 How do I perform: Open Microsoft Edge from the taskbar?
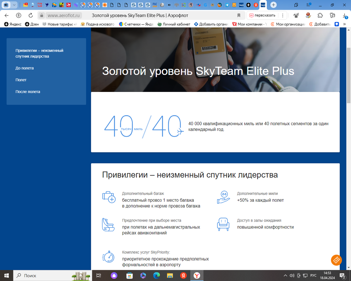click(x=156, y=275)
